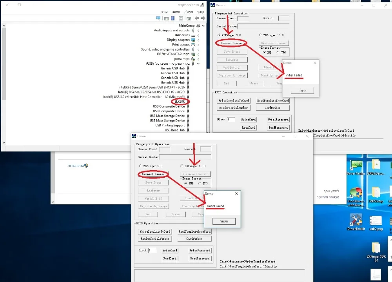The height and width of the screenshot is (282, 392).
Task: Click the Show/Hide console tree toolbar icon
Action: (189, 18)
